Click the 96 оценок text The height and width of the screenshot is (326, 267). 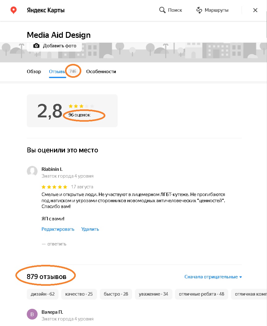point(79,115)
